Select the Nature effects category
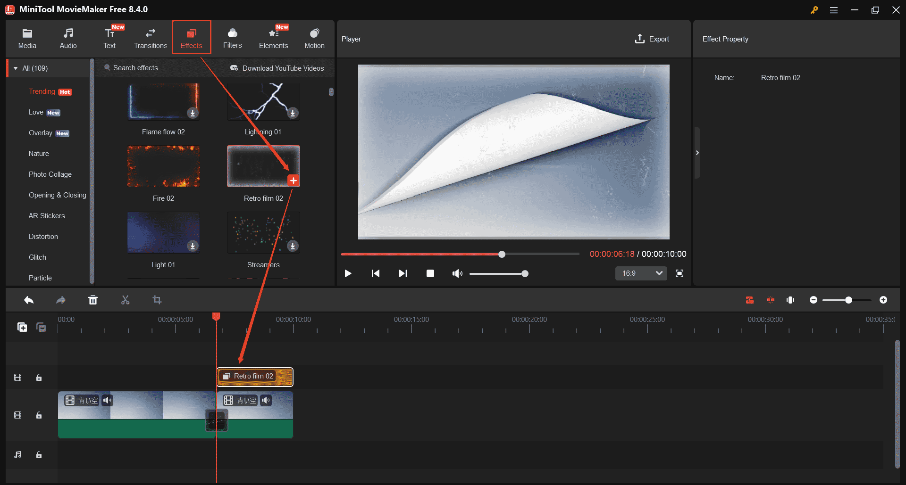 [38, 153]
